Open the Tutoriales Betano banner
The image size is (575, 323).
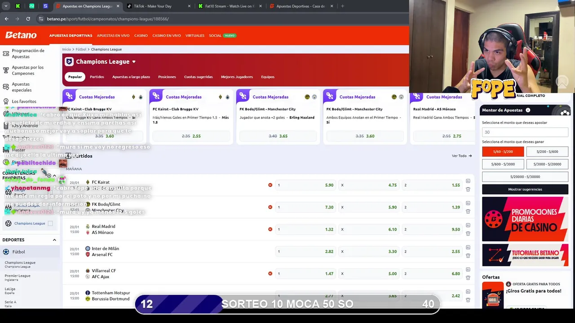tap(525, 255)
